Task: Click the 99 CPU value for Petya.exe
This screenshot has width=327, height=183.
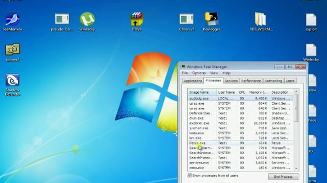Action: 242,143
